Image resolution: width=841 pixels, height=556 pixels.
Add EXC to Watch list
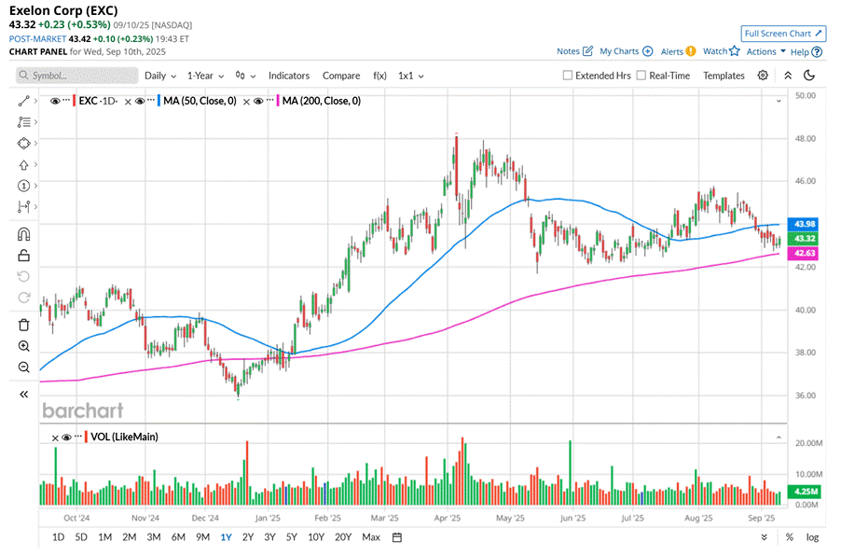coord(722,51)
